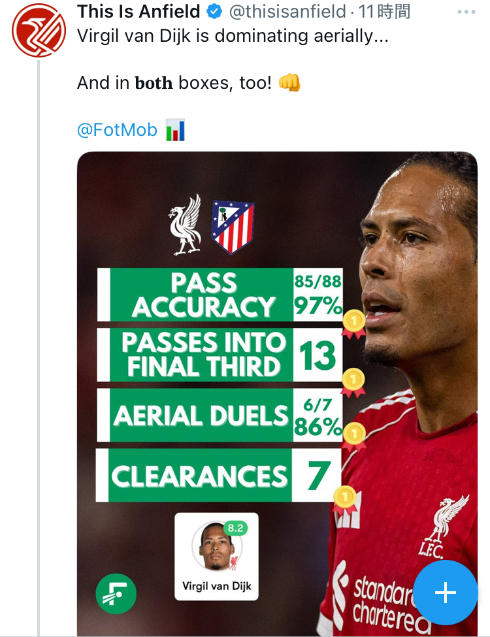Tap the bar chart emoji after @FotMob
The height and width of the screenshot is (637, 490).
(x=176, y=130)
